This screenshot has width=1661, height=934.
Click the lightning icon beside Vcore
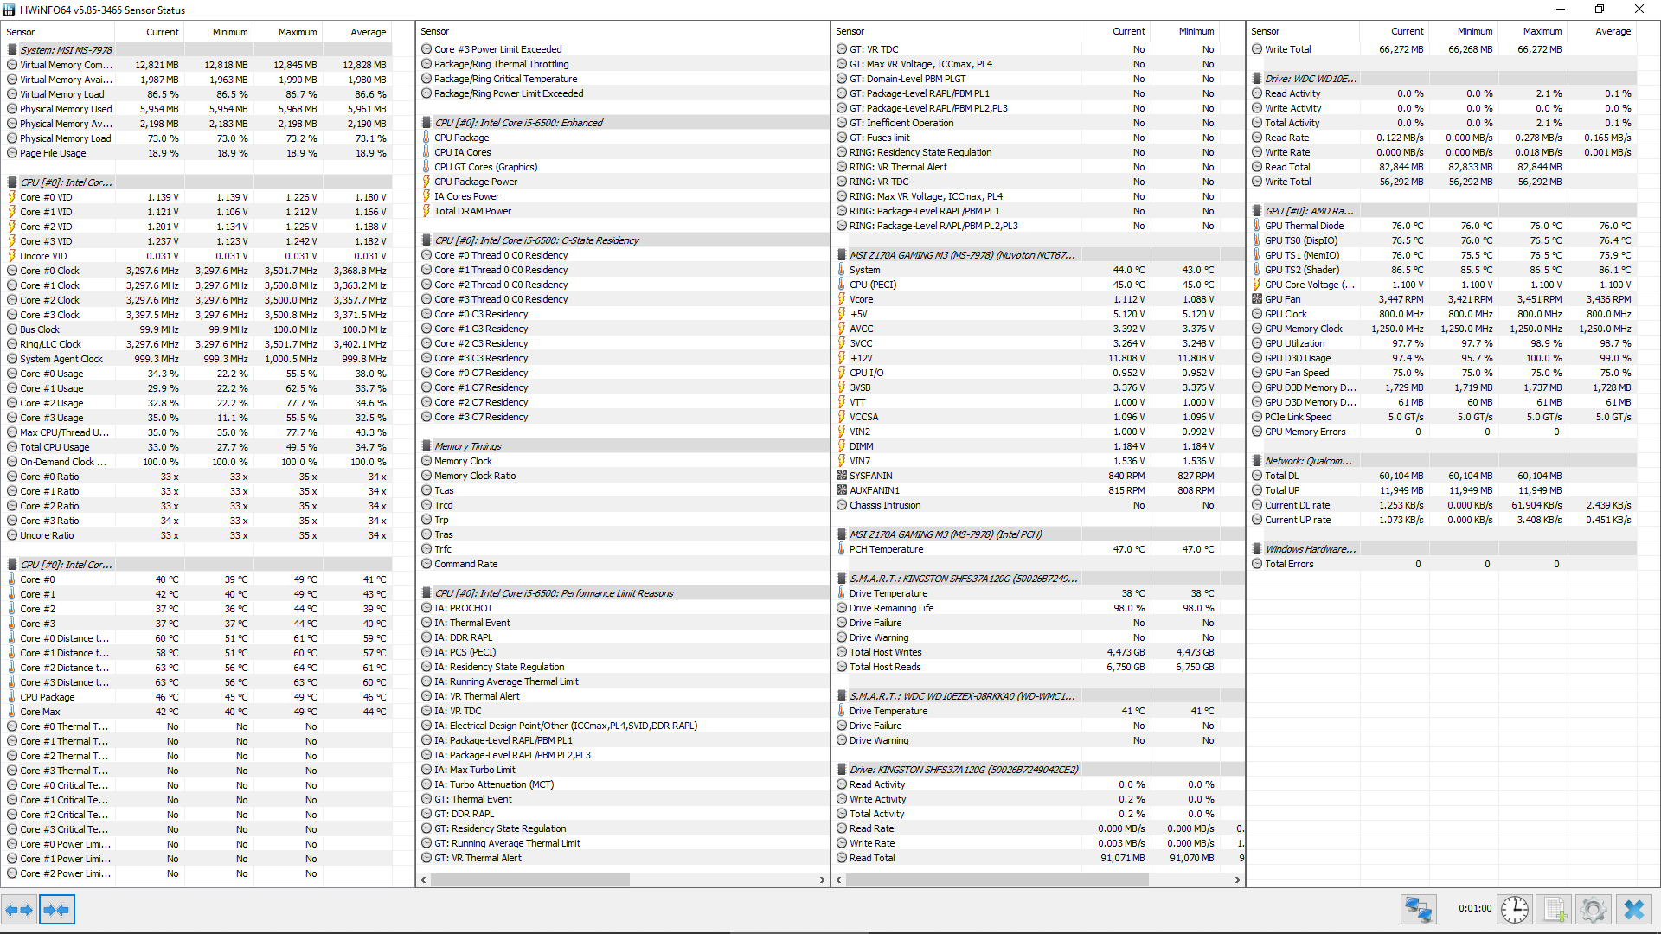coord(842,299)
